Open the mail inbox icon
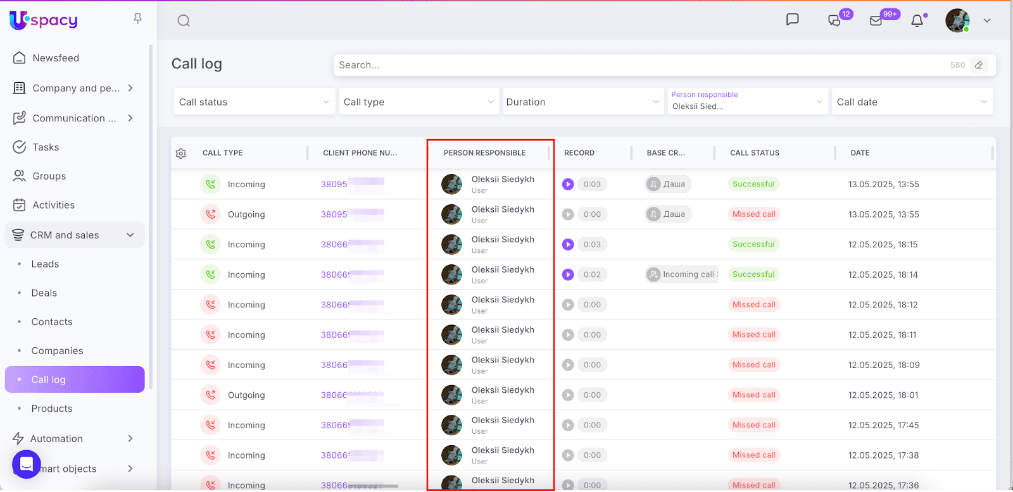The height and width of the screenshot is (492, 1013). pos(876,21)
